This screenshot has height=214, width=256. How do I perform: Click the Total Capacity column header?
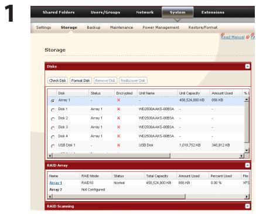(x=161, y=176)
